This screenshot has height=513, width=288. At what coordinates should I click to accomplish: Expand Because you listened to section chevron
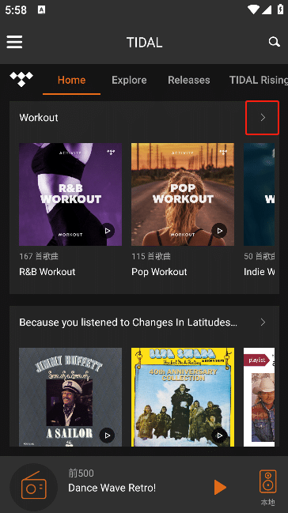click(263, 323)
